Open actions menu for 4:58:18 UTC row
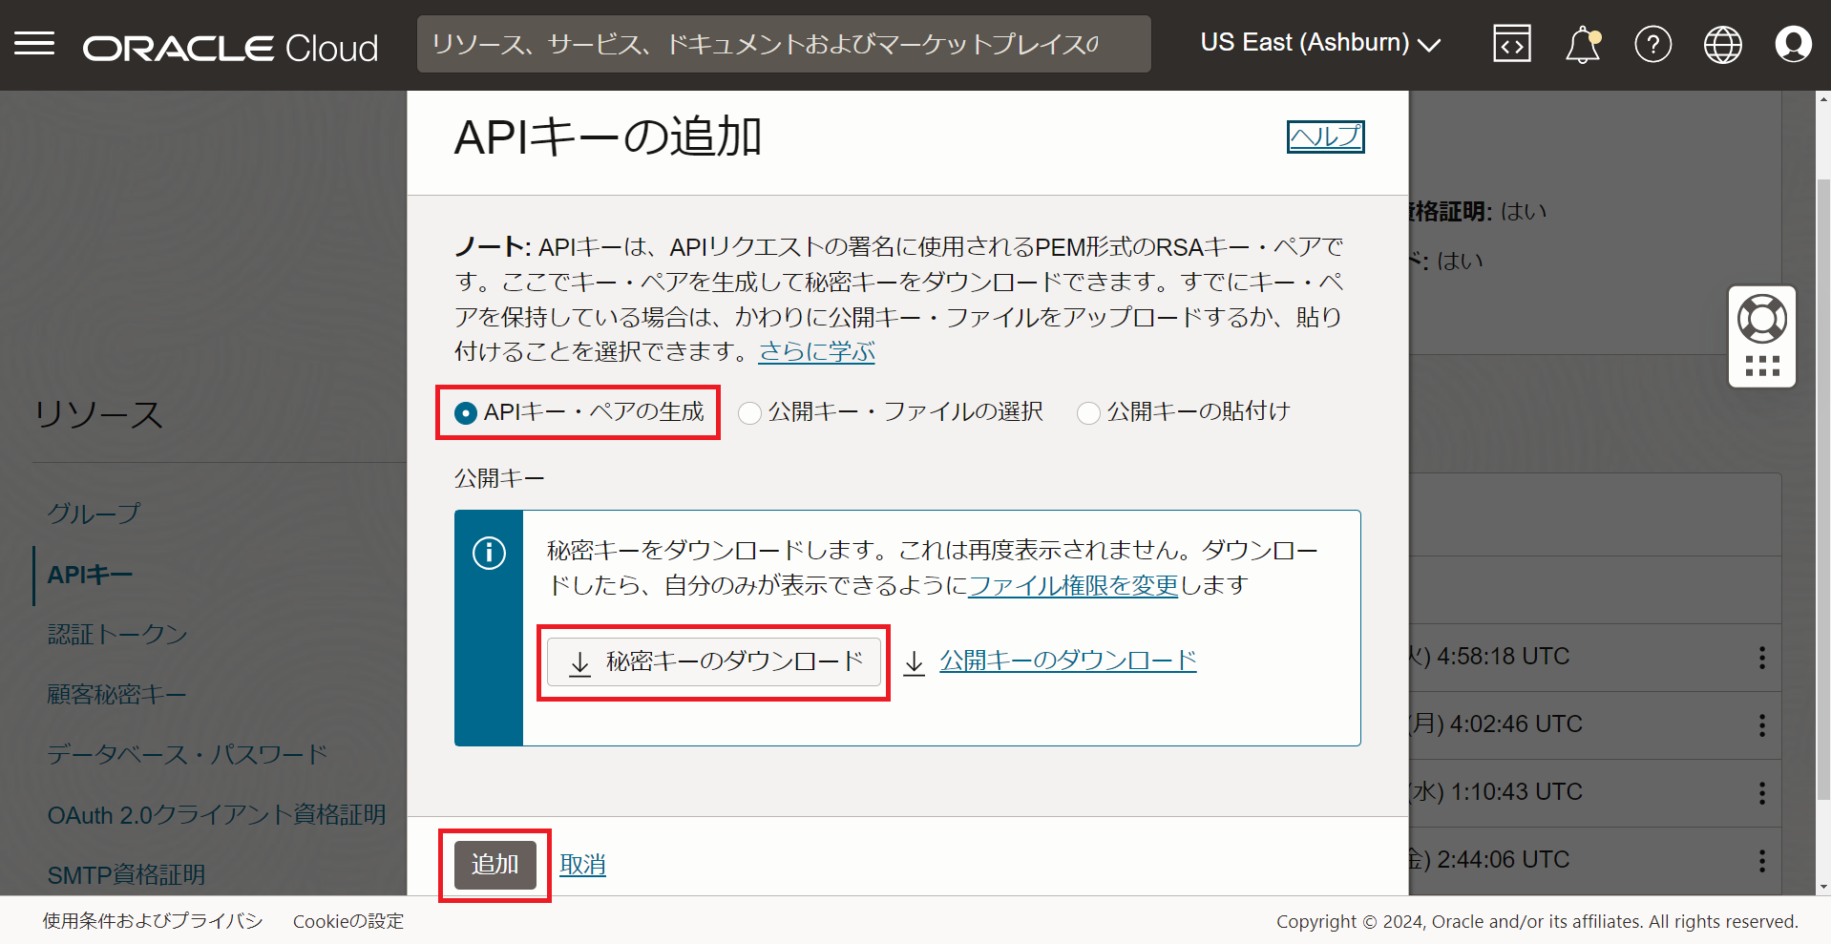The height and width of the screenshot is (944, 1831). coord(1761,657)
